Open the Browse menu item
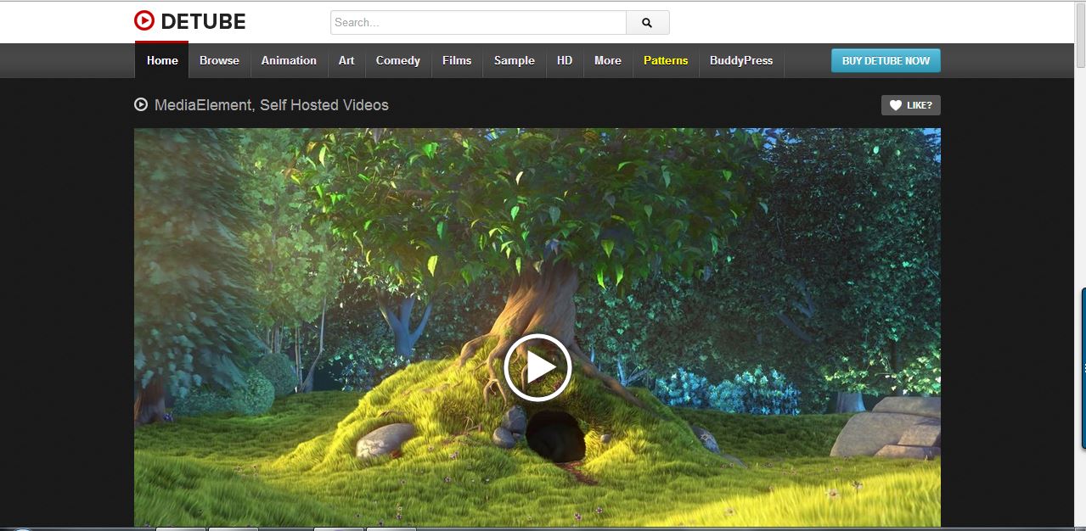 (219, 60)
